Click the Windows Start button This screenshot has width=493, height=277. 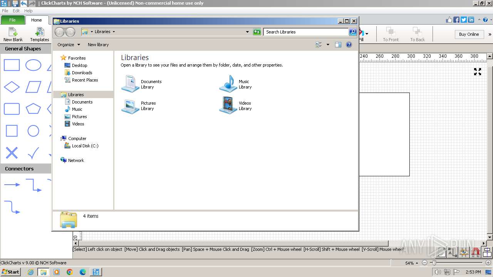click(11, 272)
